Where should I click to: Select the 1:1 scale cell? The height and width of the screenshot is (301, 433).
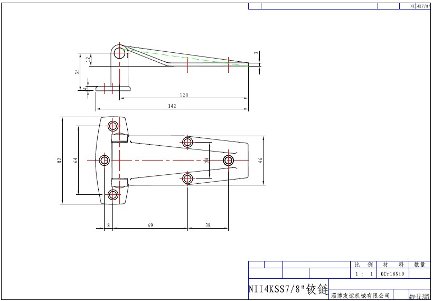click(x=364, y=274)
